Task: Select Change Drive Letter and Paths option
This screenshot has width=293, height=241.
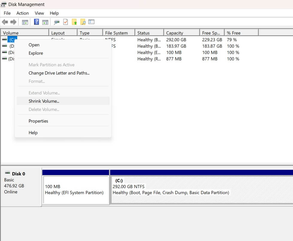Action: point(59,73)
